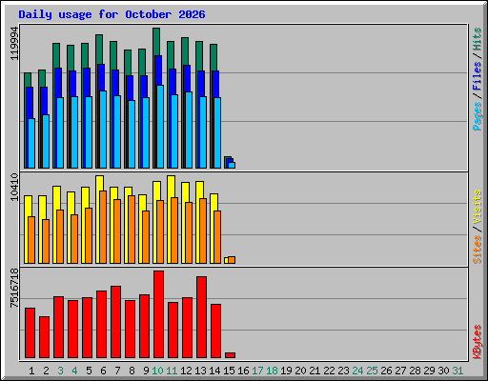Click day label '15' on x-axis
Viewport: 488px width, 381px height.
tap(229, 371)
